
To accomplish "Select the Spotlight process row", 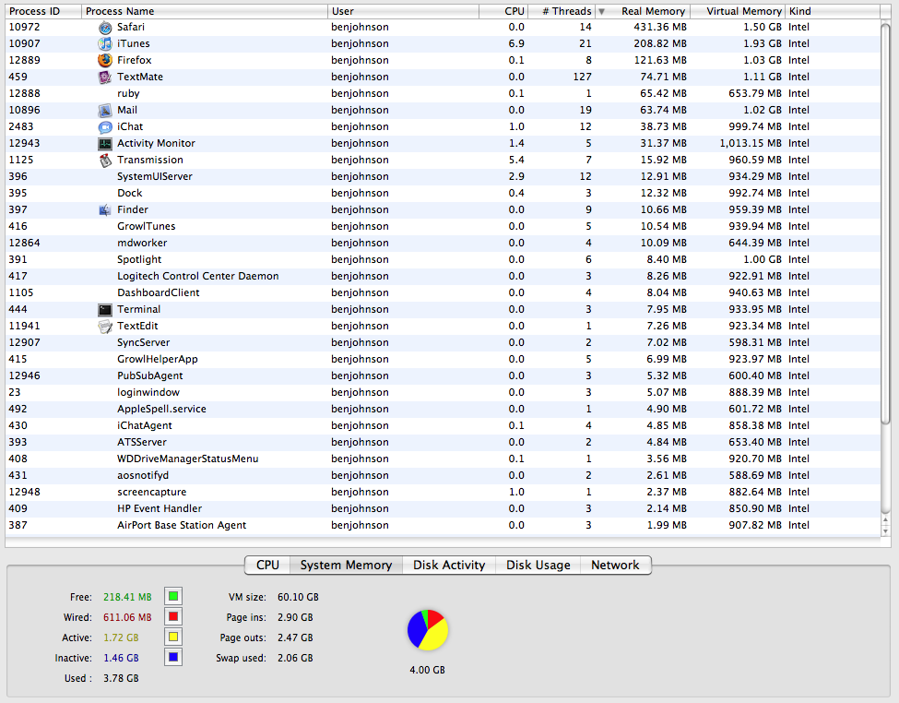I will (x=443, y=260).
